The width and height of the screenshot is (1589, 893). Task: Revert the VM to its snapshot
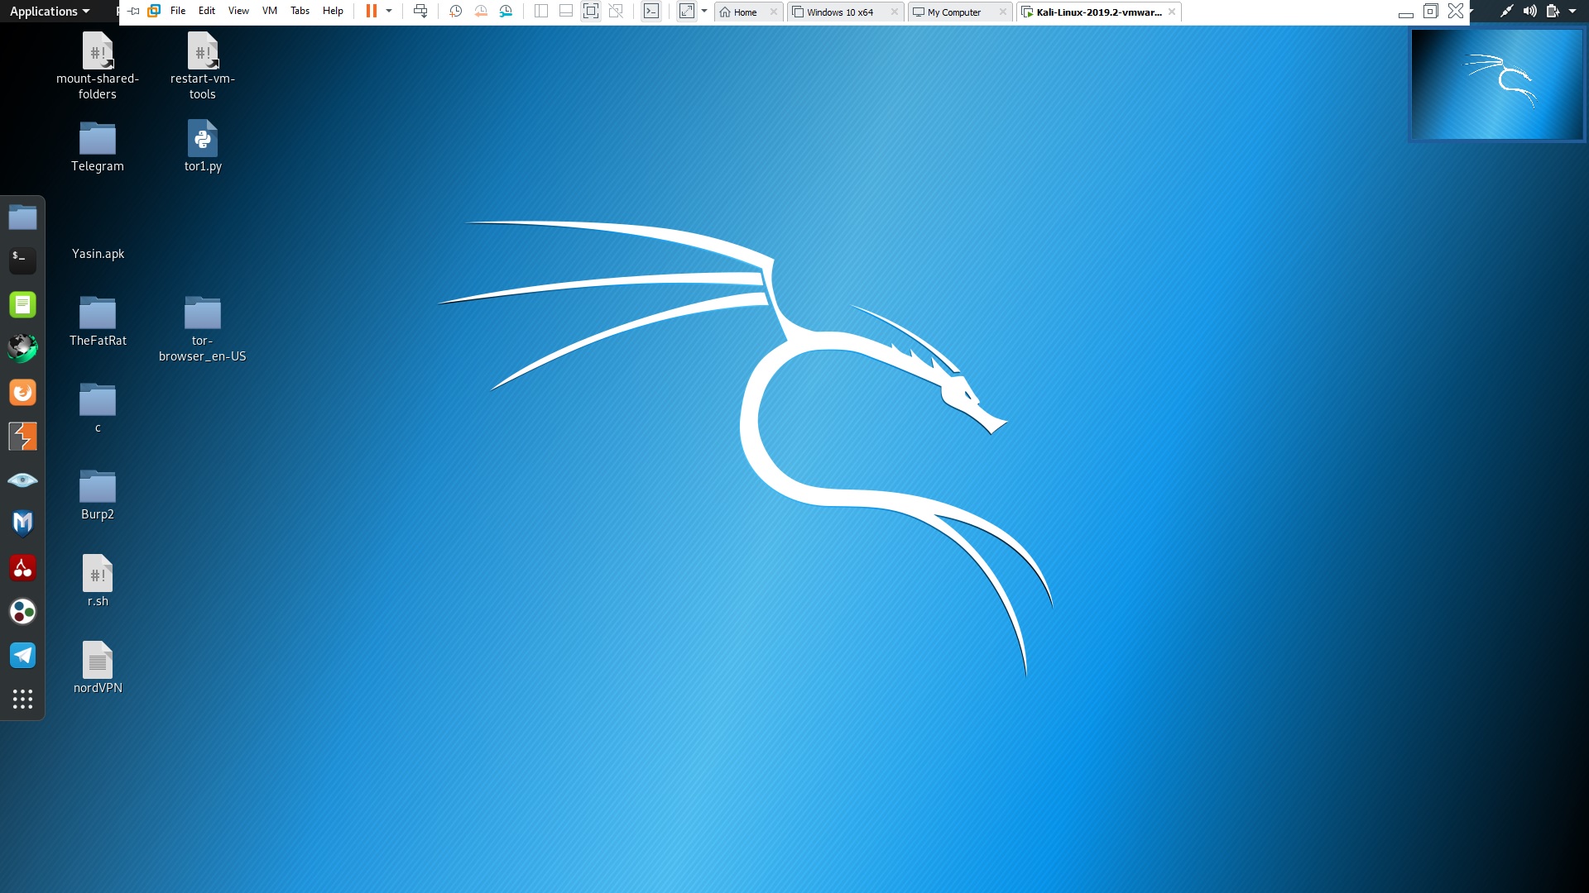(480, 12)
